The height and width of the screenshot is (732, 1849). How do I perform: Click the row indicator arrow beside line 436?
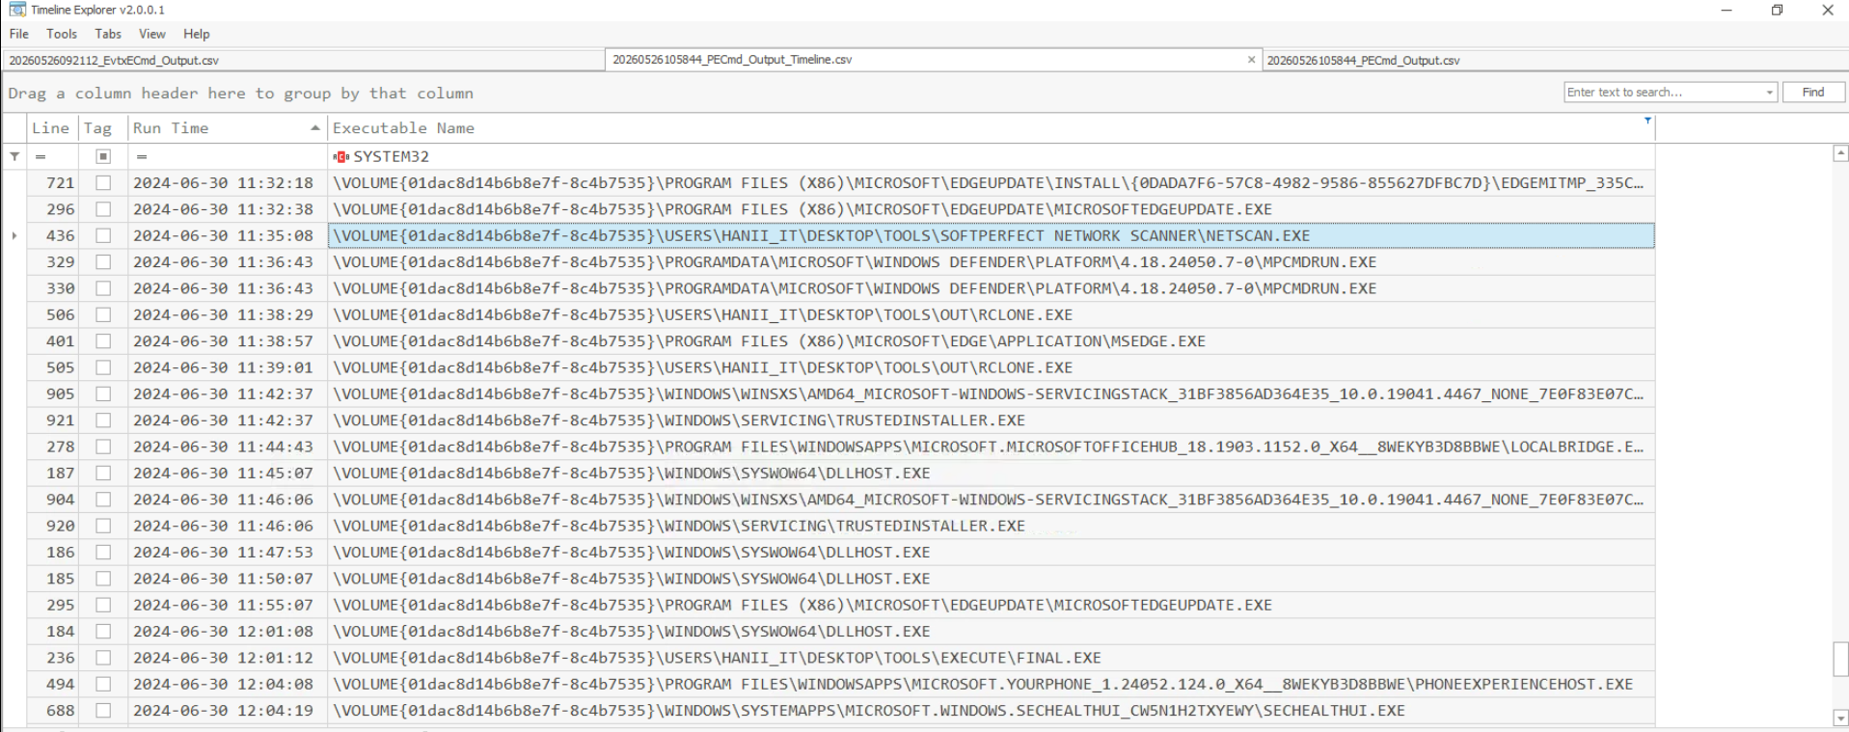coord(14,235)
